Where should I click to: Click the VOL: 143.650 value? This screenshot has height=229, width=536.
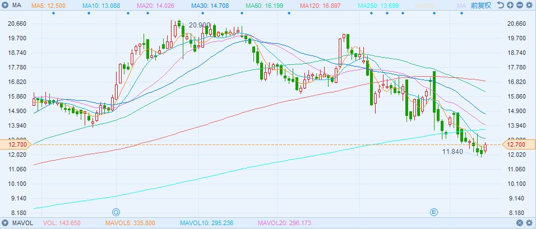[62, 223]
